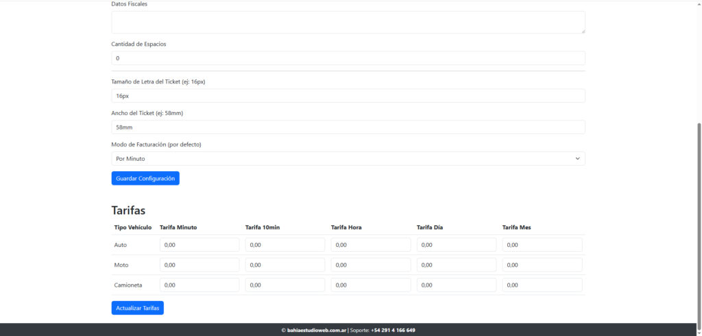The image size is (702, 336).
Task: Click the Datos Fiscales text area
Action: pyautogui.click(x=348, y=22)
